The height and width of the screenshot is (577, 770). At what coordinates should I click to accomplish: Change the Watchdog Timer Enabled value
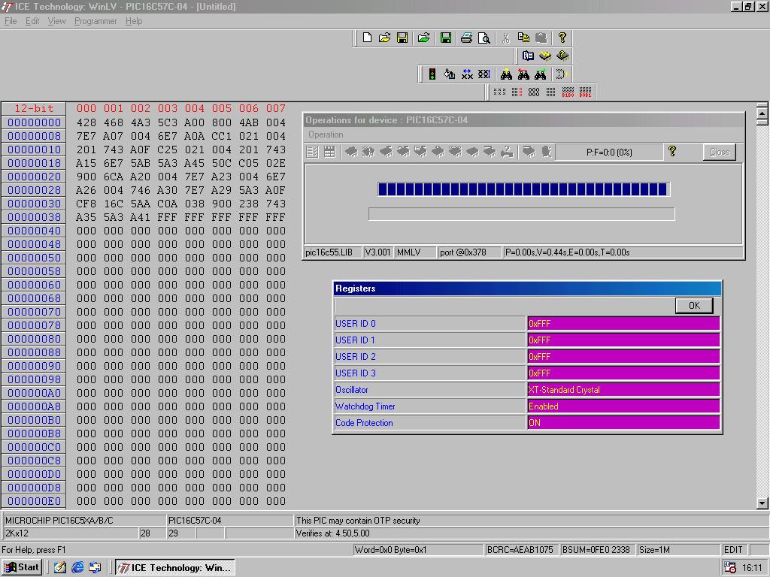tap(623, 406)
